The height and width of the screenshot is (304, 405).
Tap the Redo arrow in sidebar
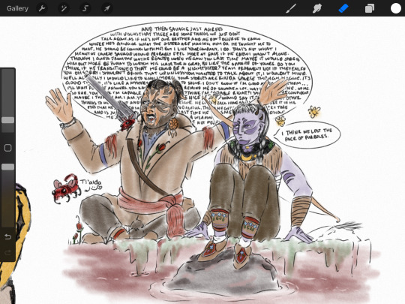pos(7,252)
